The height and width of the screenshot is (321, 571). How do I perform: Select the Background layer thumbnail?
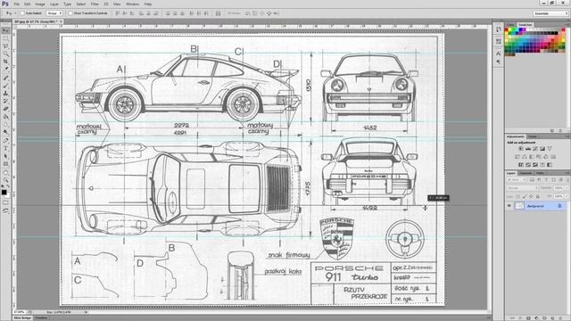pos(519,206)
